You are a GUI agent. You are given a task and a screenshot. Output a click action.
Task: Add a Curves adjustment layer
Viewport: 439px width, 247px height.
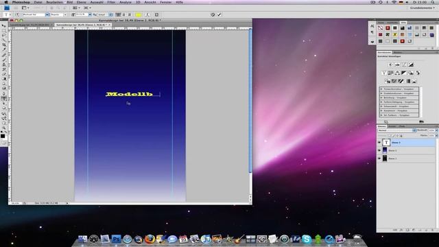click(x=404, y=64)
